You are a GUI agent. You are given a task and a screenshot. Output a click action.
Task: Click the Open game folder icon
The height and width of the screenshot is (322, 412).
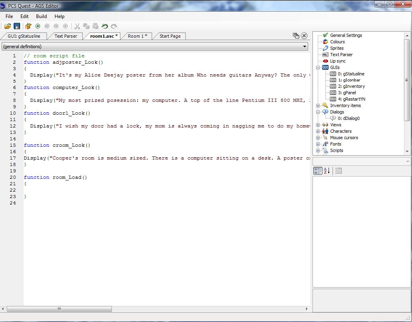tap(8, 26)
